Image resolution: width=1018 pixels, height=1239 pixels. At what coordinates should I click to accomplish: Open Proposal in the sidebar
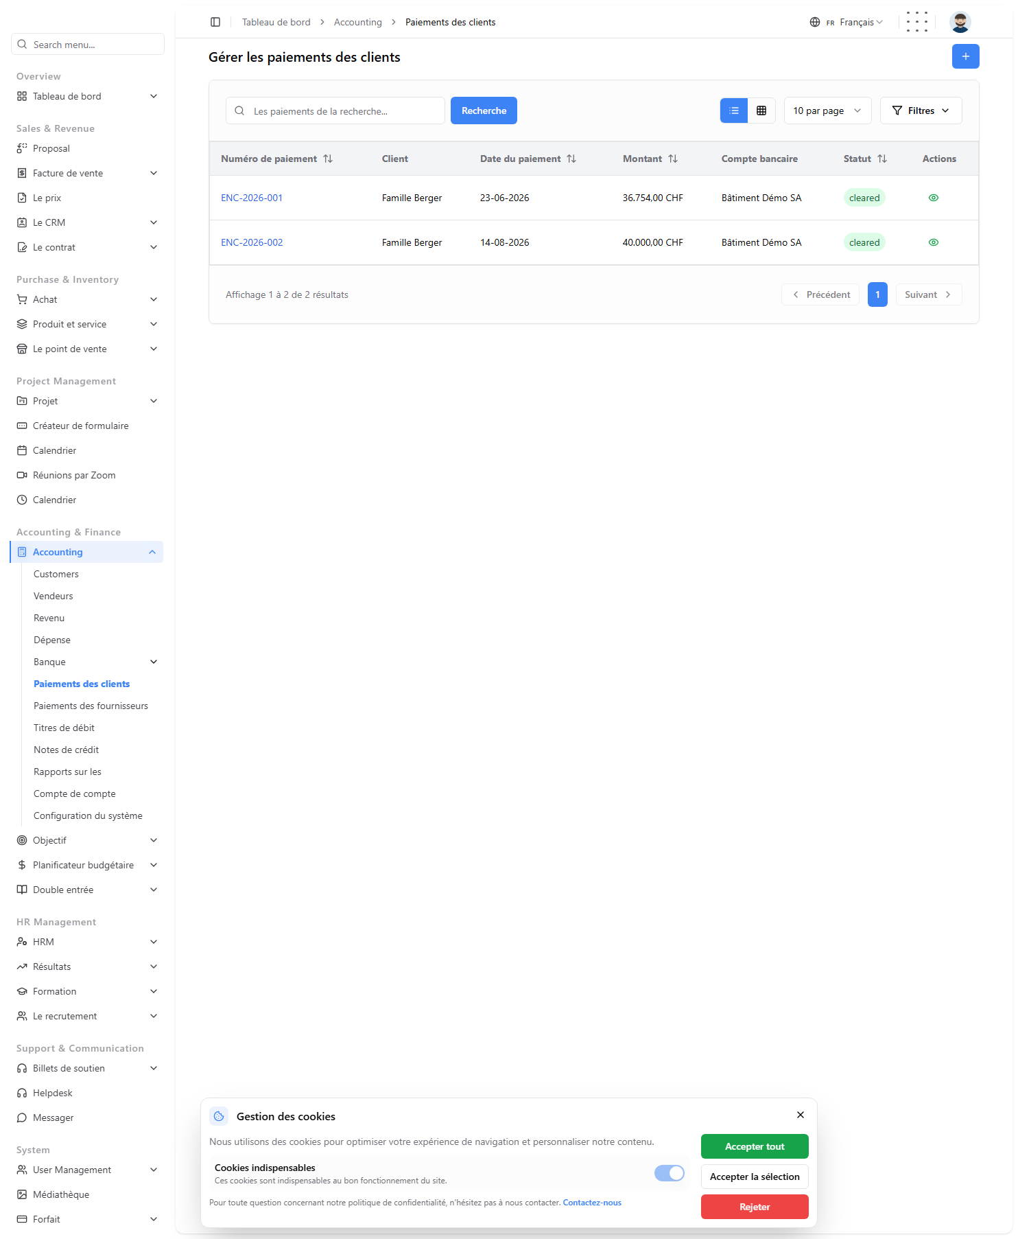[51, 148]
